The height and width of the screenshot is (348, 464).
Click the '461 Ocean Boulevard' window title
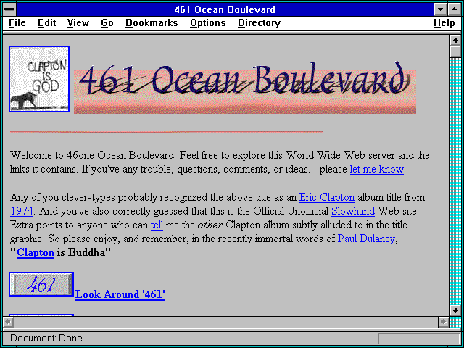[225, 9]
